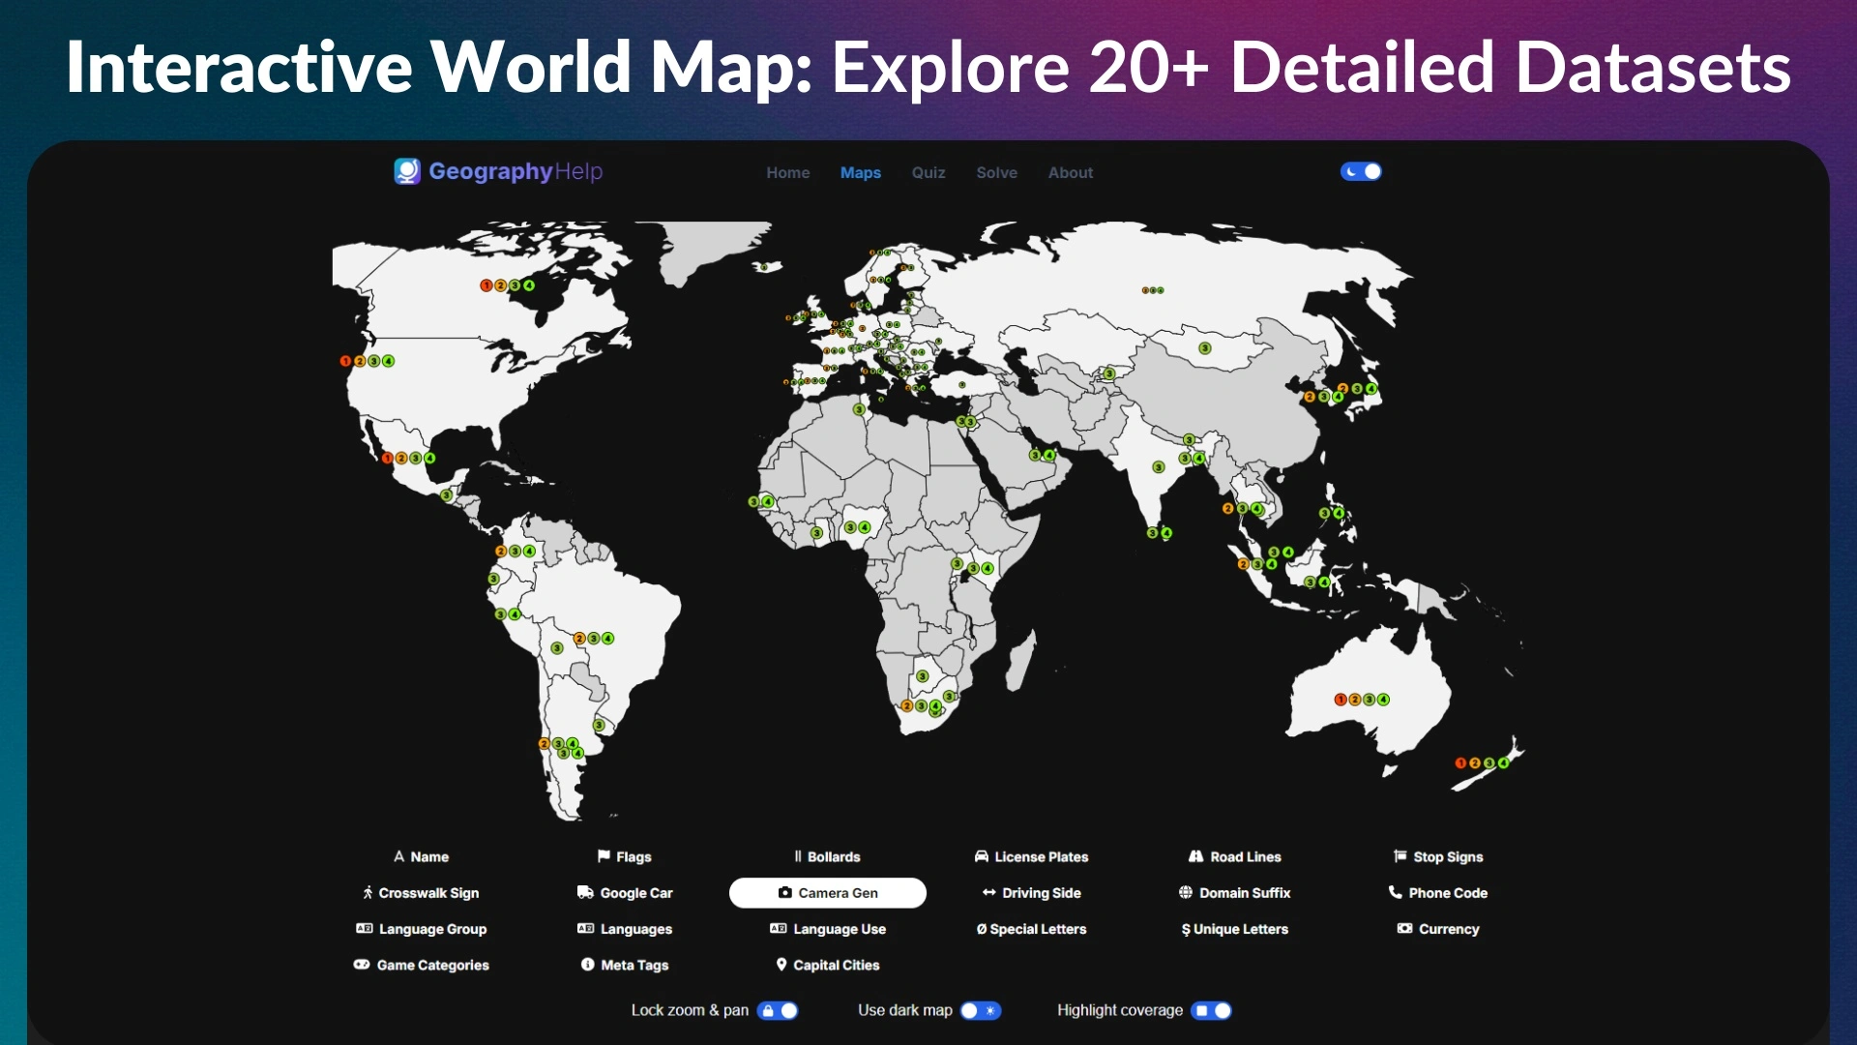Click the Stop Signs icon
This screenshot has width=1857, height=1045.
[1400, 856]
